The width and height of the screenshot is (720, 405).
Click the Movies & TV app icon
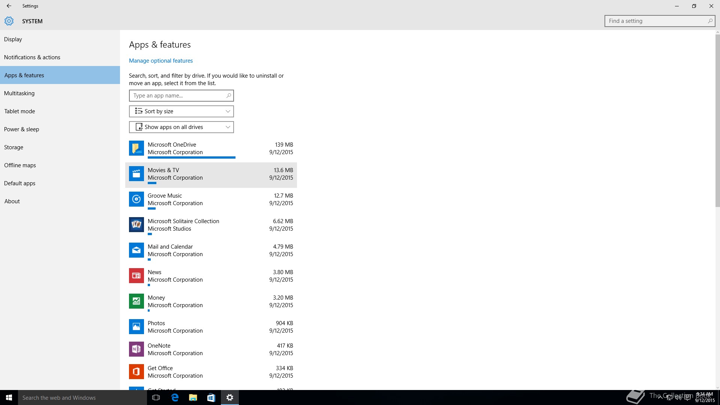pos(136,174)
